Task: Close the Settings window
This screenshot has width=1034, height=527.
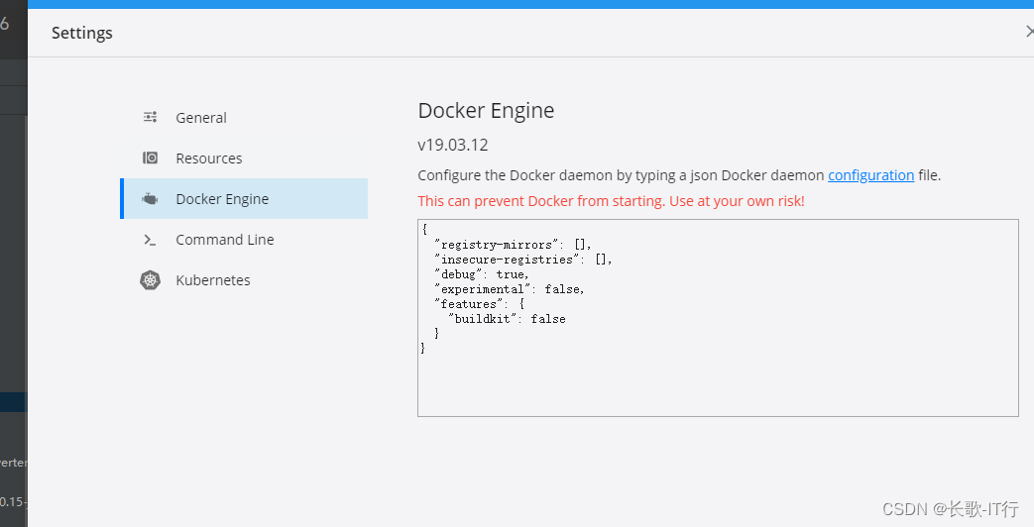Action: click(x=1029, y=32)
